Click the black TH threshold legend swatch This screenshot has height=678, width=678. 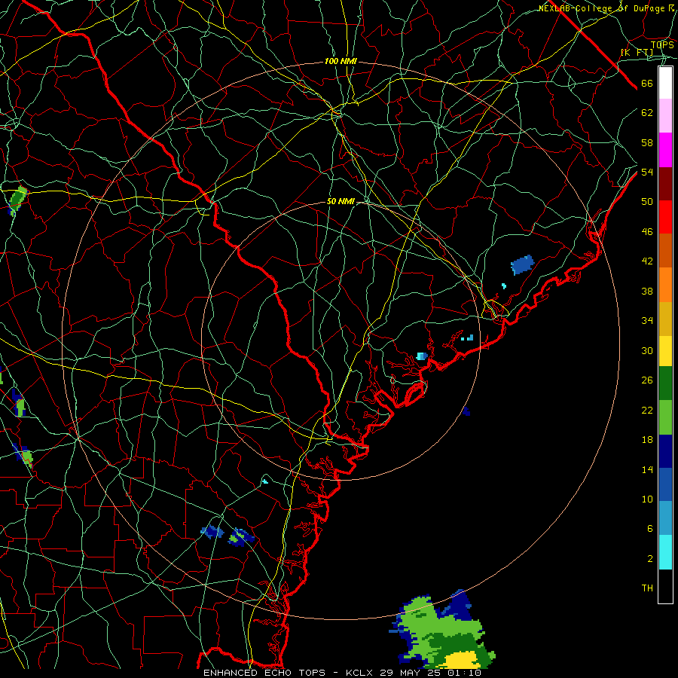(x=665, y=586)
